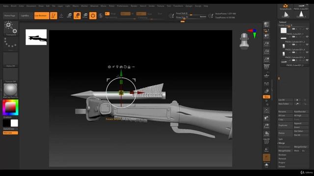Viewport: 314px width, 176px height.
Task: Click the Home Page button
Action: [x=10, y=16]
